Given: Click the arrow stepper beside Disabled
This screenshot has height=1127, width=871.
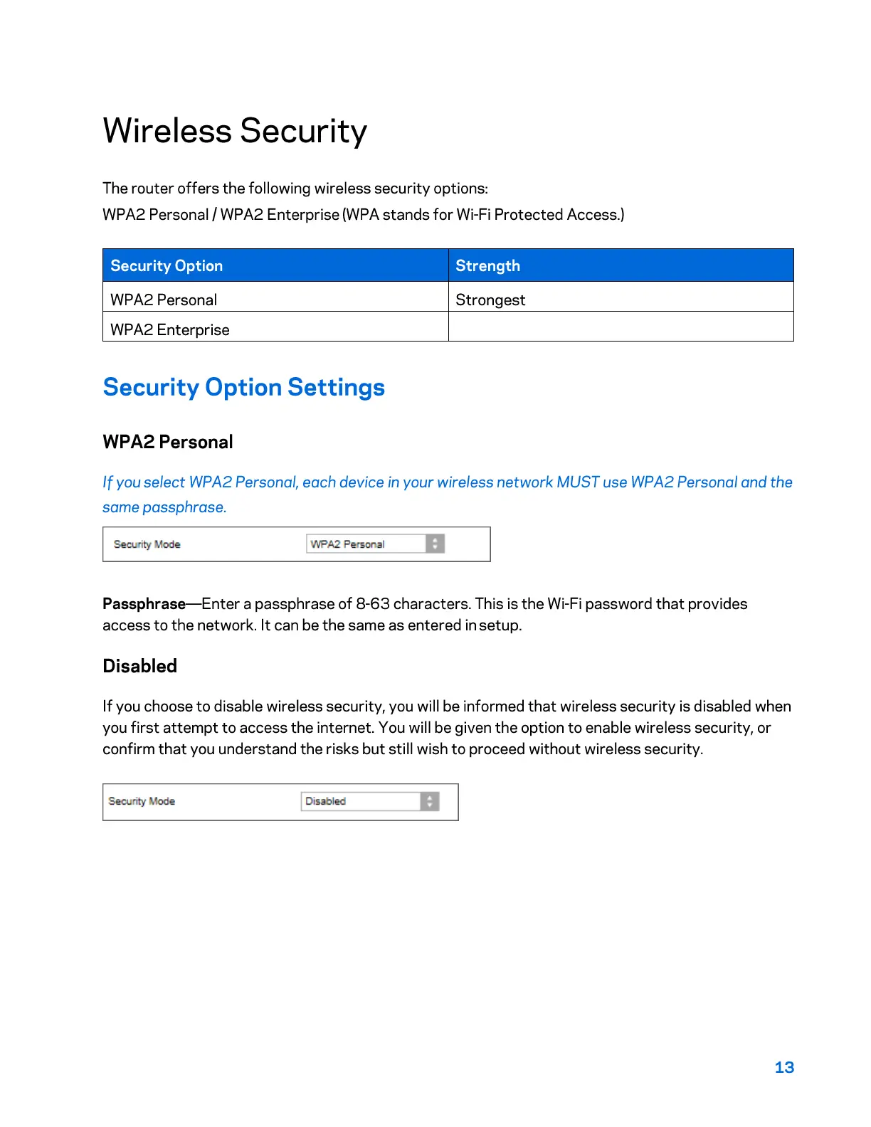Looking at the screenshot, I should (430, 801).
